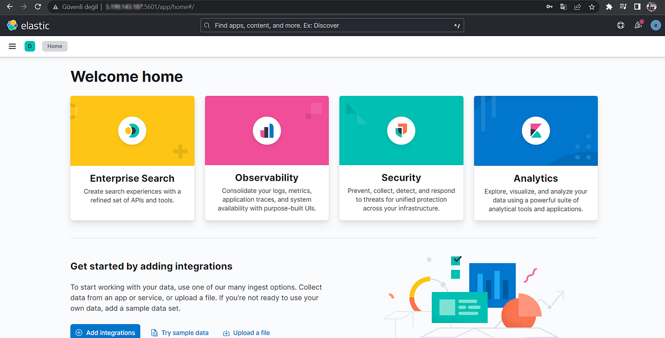Click the Observability bar-chart icon
Screen dimensions: 665x338
click(x=267, y=131)
